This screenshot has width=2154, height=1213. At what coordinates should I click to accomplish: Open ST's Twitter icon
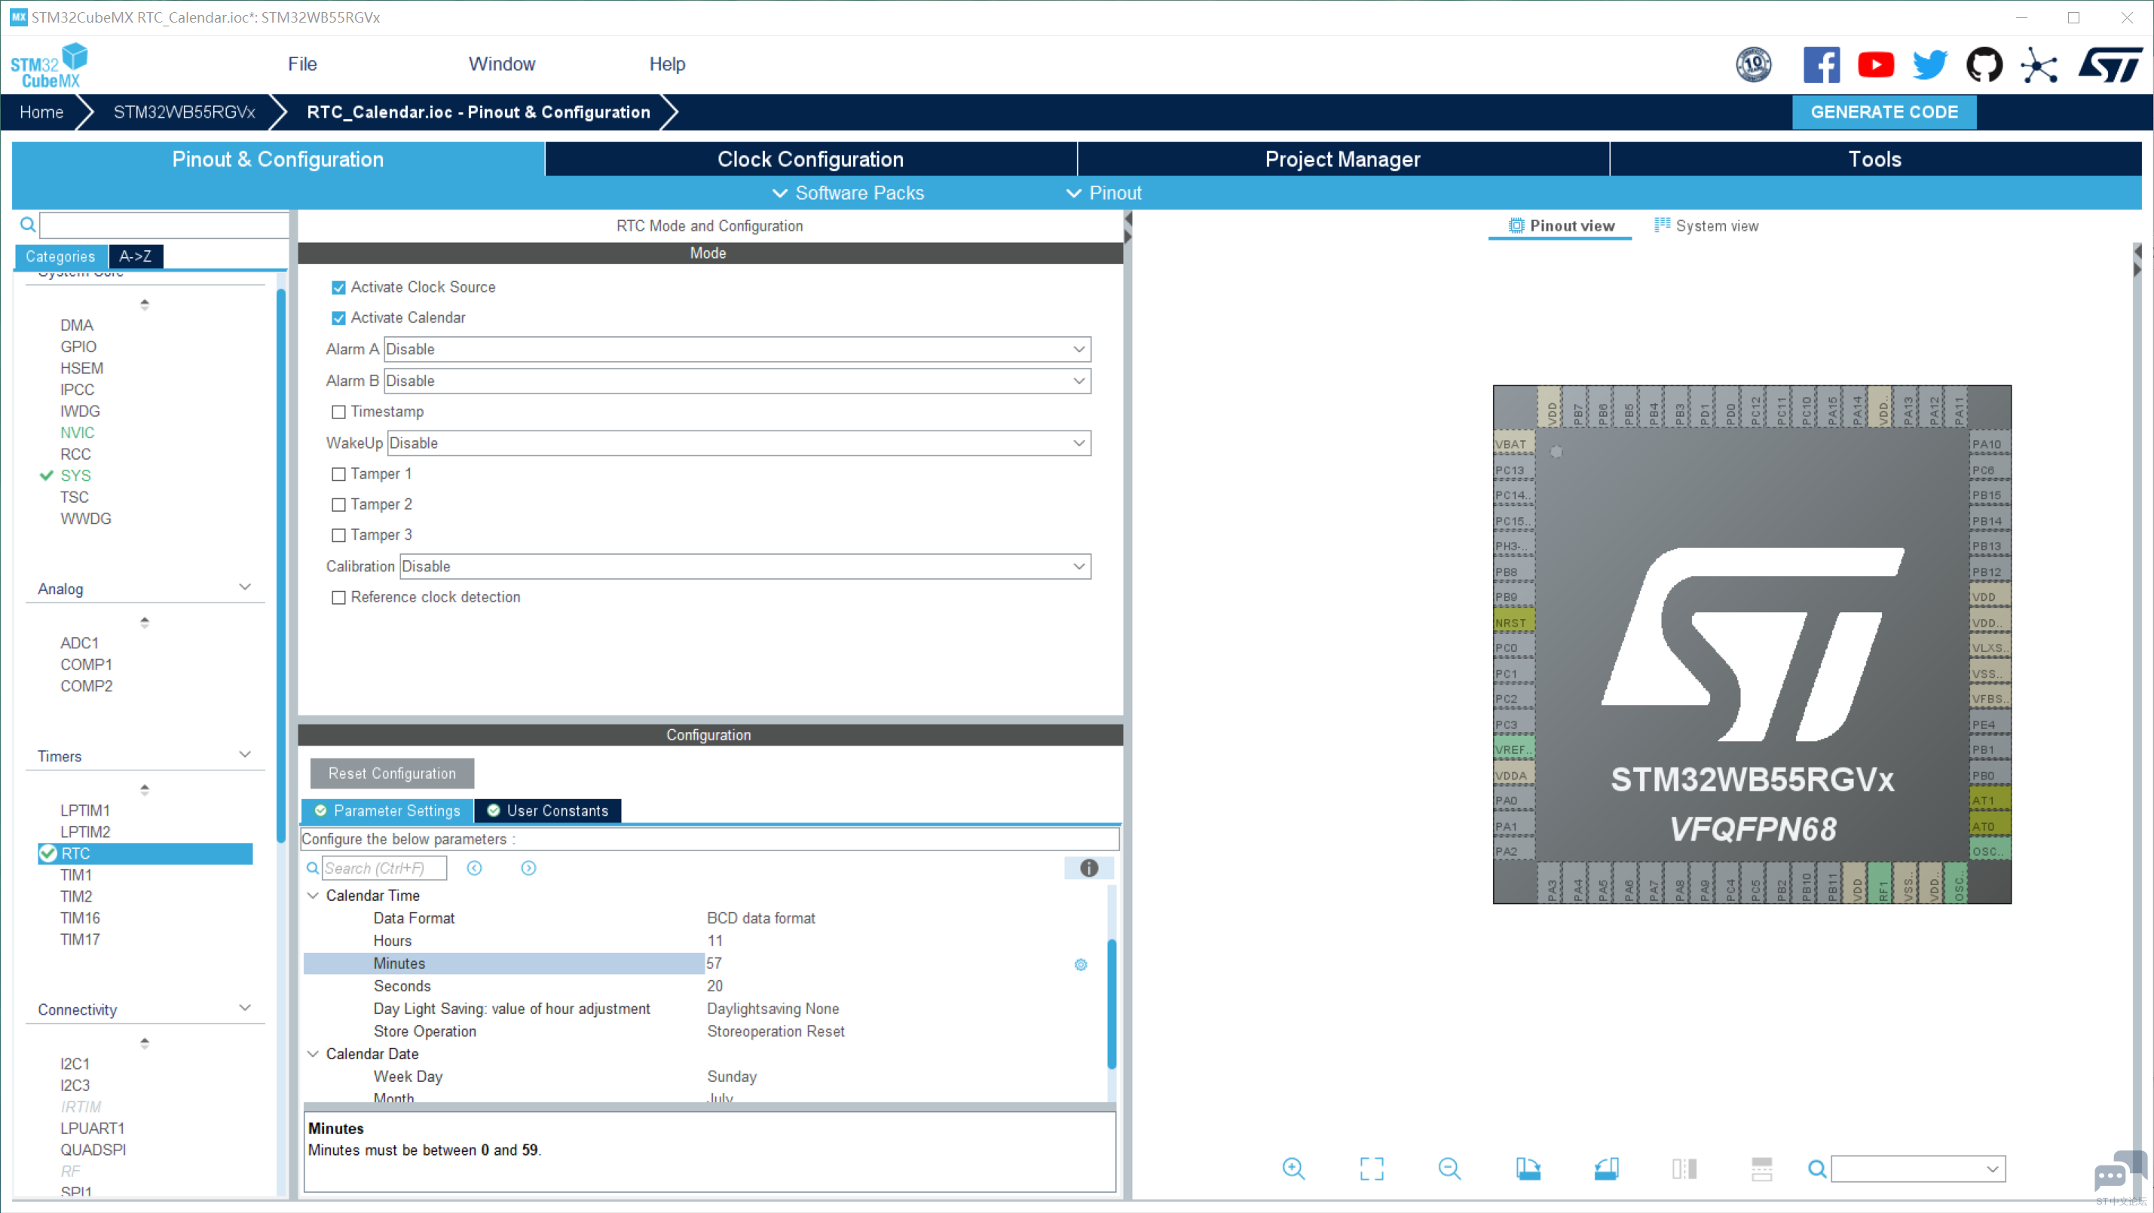click(x=1930, y=64)
